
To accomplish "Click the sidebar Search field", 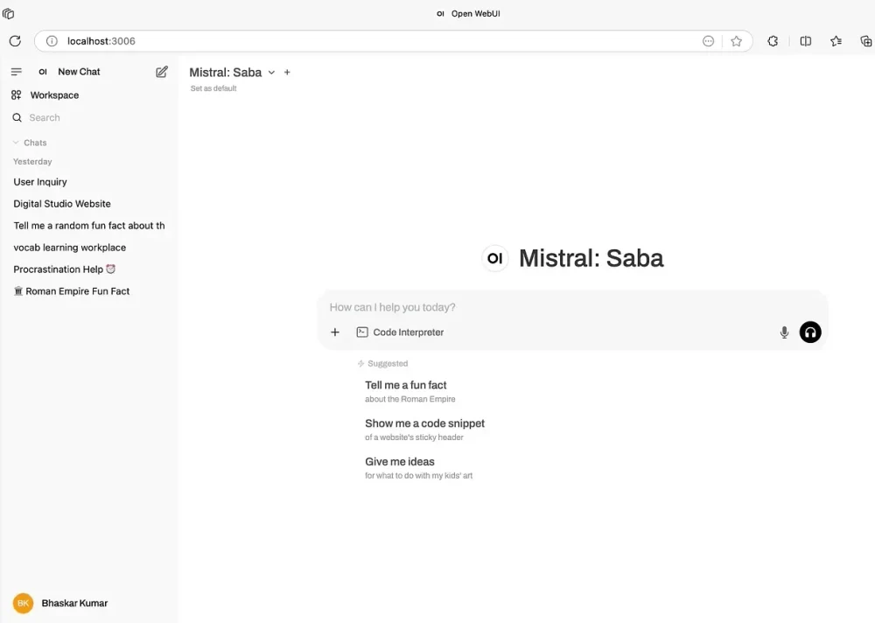I will (87, 118).
